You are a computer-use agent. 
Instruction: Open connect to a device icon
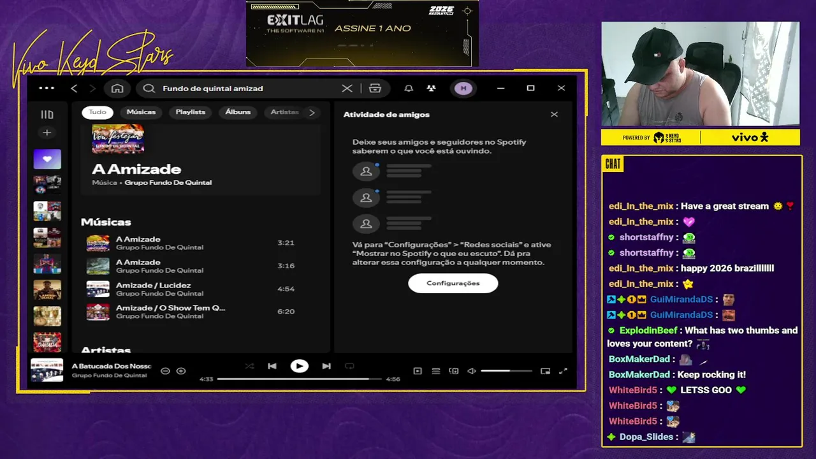click(x=454, y=371)
